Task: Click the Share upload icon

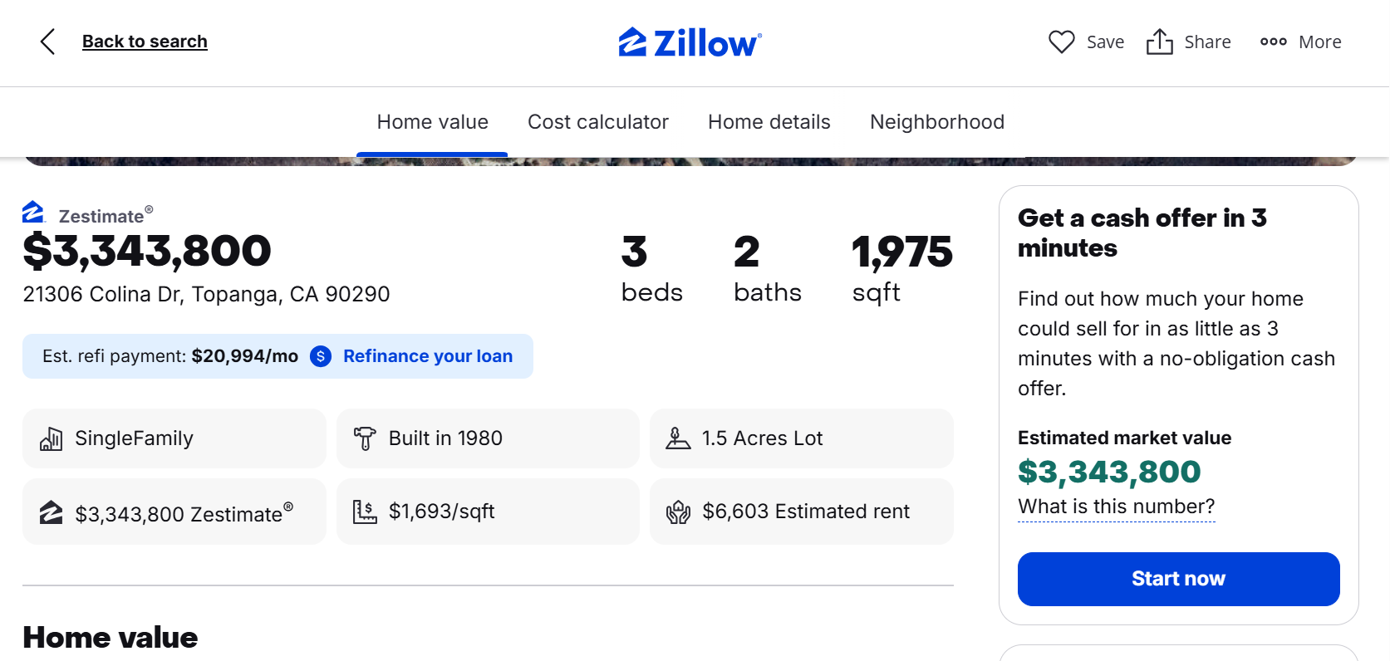Action: click(x=1159, y=42)
